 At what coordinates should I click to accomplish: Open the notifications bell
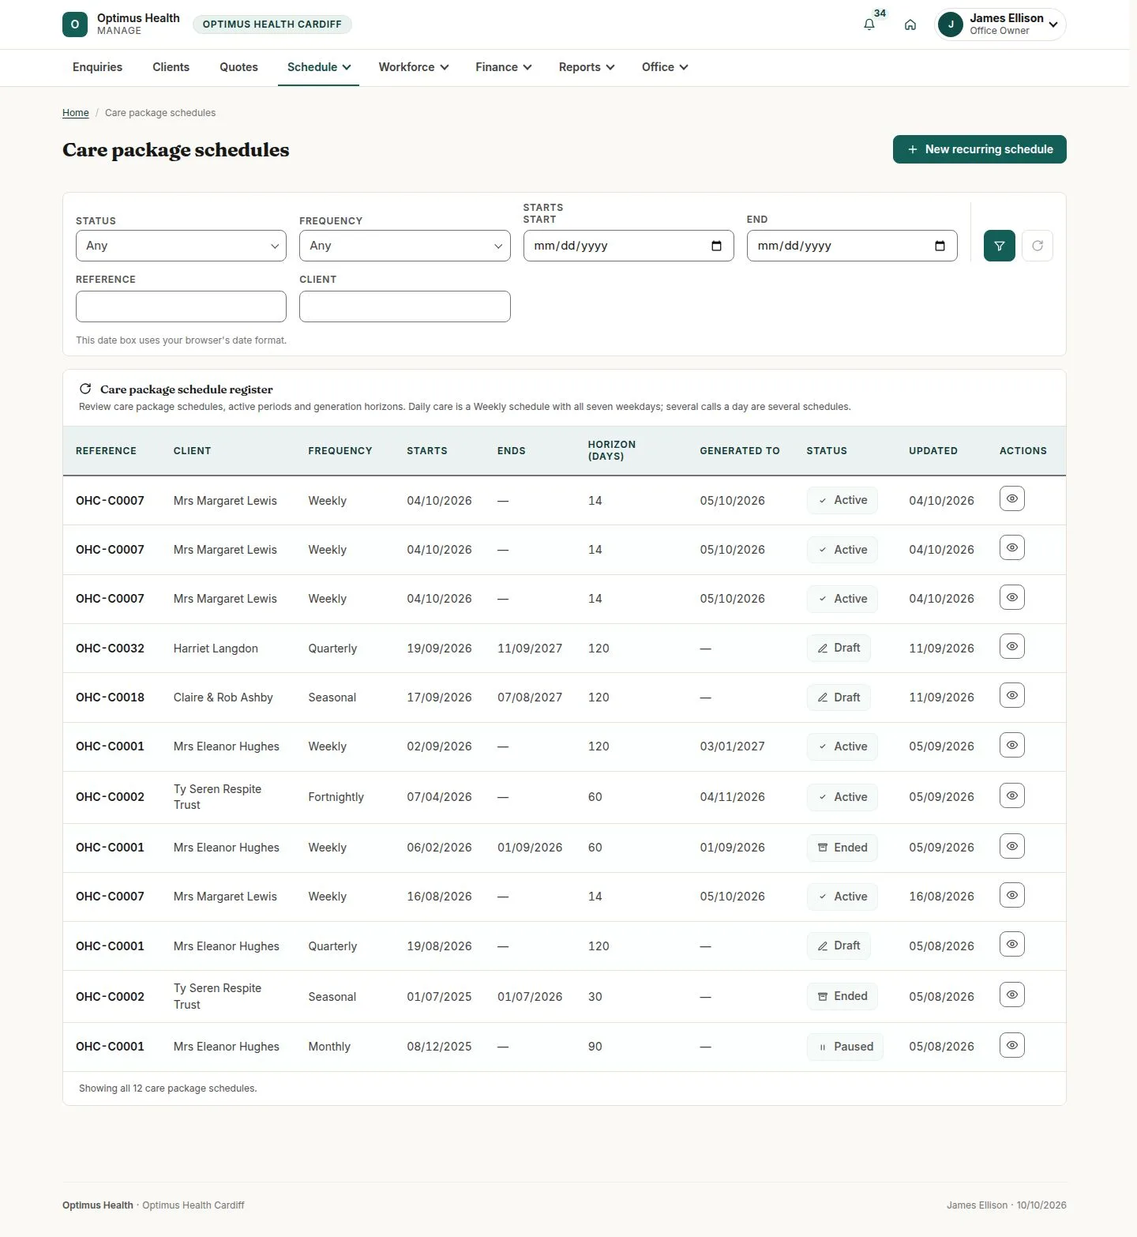(x=869, y=24)
